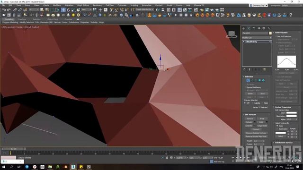Open the Modifiers menu
The width and height of the screenshot is (303, 170).
pyautogui.click(x=57, y=5)
